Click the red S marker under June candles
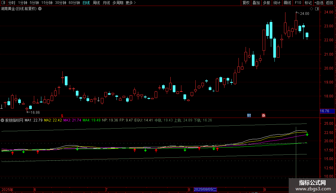 tap(62, 116)
